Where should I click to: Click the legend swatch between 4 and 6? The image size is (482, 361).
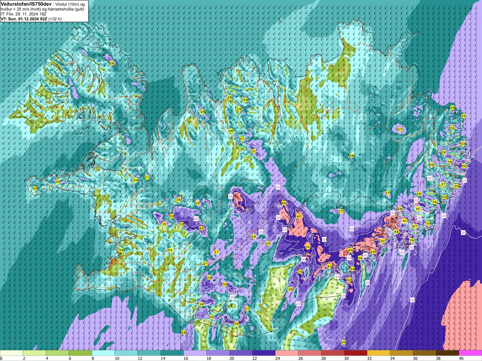coord(57,353)
